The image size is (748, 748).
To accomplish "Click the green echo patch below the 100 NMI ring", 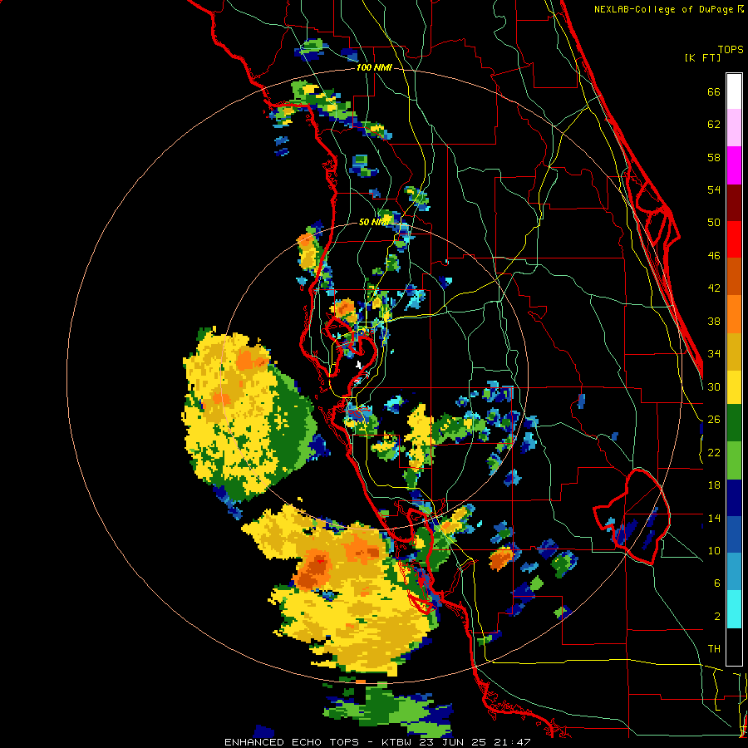I will 387,708.
